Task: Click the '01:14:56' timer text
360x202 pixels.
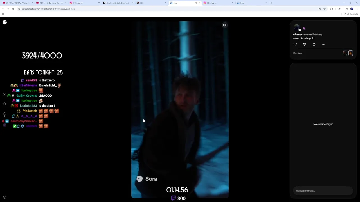Action: coord(177,190)
